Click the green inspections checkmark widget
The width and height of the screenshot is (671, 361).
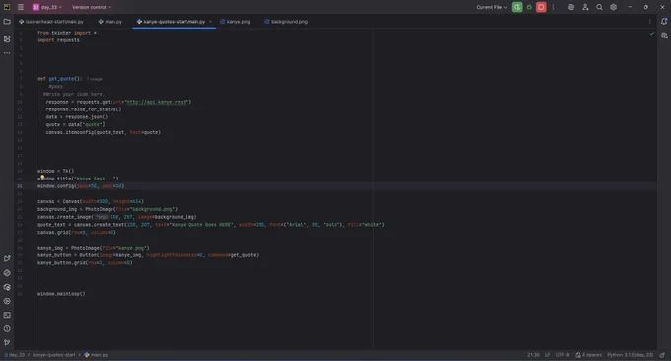click(x=651, y=33)
